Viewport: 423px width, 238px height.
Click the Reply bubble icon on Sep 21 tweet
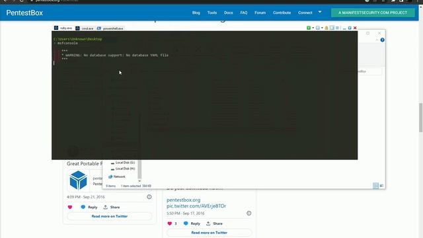(x=83, y=207)
